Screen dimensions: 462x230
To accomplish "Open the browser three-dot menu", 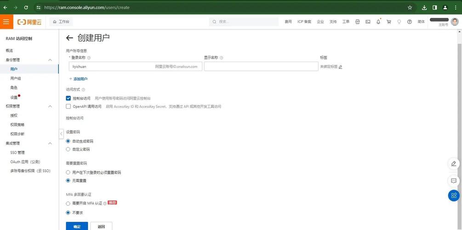I will [x=456, y=8].
